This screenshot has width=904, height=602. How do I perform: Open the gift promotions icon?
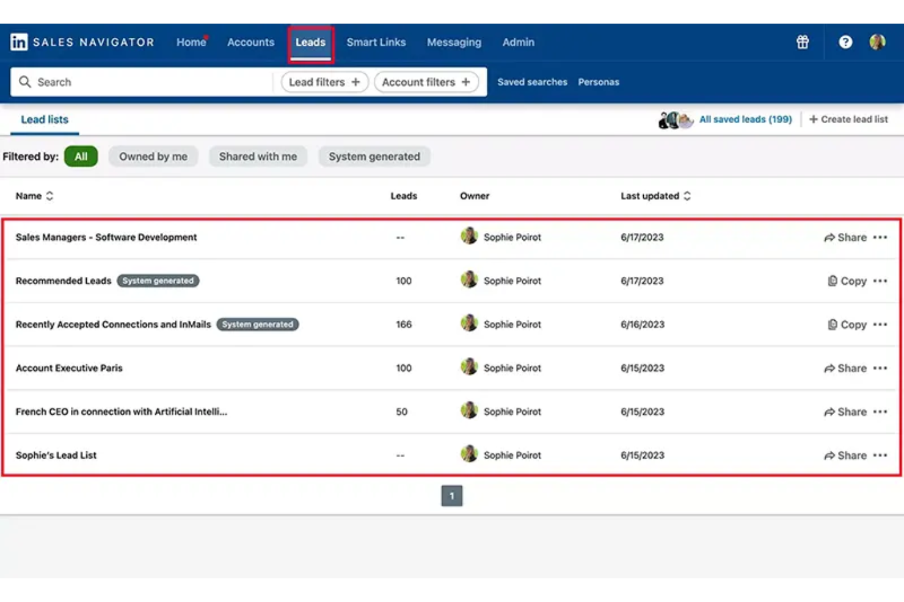click(801, 42)
